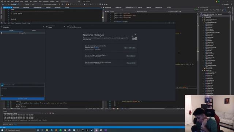Image resolution: width=234 pixels, height=132 pixels.
Task: Click Solution Explorer Home icon
Action: click(205, 10)
